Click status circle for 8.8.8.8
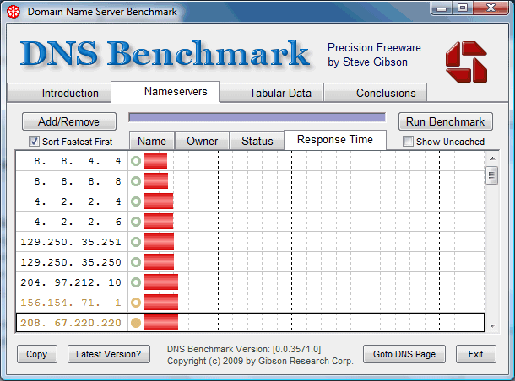The width and height of the screenshot is (515, 381). pyautogui.click(x=136, y=181)
